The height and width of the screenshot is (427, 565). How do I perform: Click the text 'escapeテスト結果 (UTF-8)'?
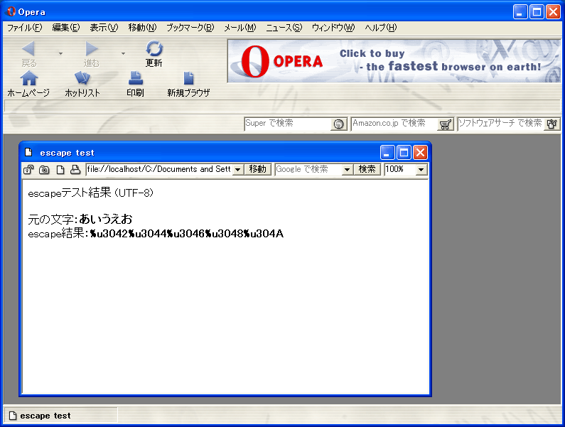(x=91, y=193)
